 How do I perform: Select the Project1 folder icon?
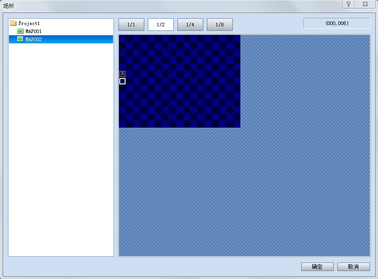(13, 23)
